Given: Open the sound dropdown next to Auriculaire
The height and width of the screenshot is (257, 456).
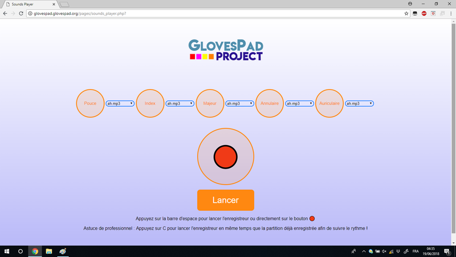Looking at the screenshot, I should tap(359, 103).
